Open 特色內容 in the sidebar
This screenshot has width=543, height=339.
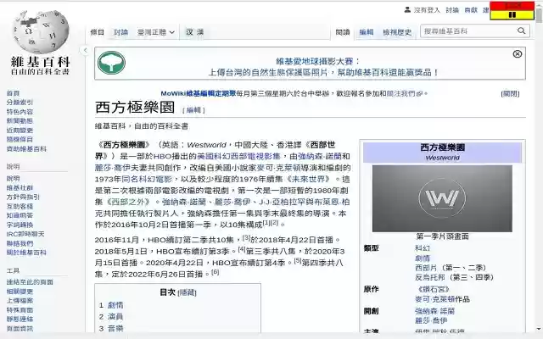tap(20, 112)
